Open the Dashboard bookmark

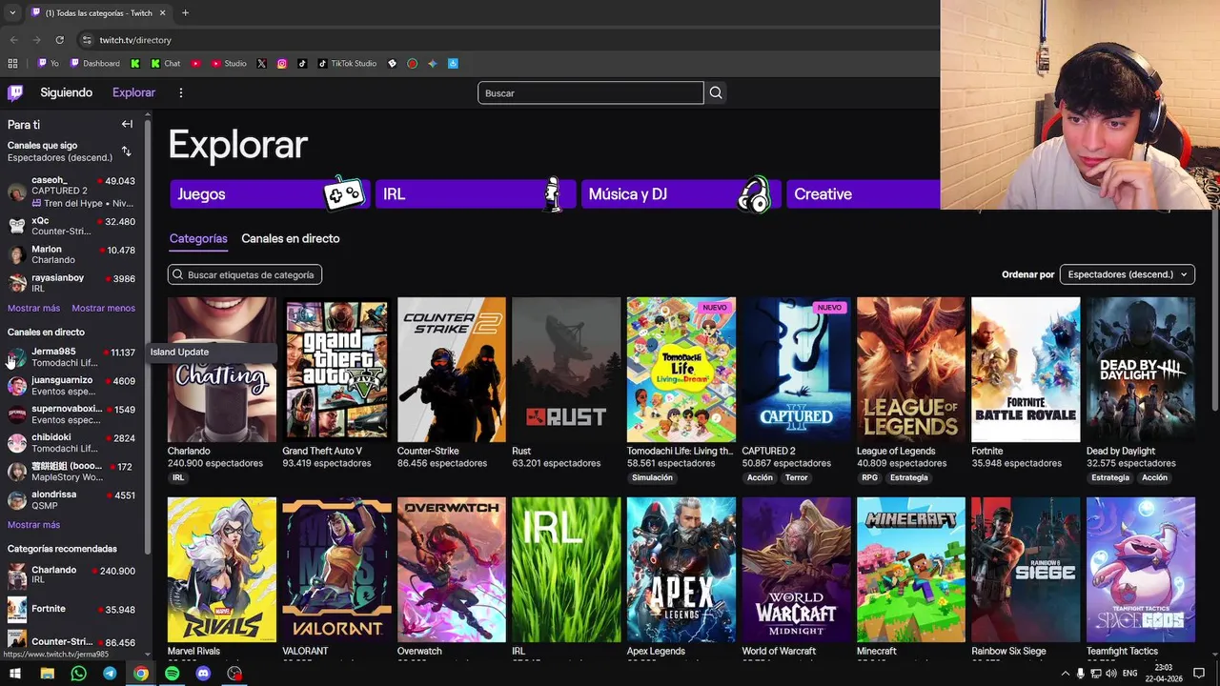click(x=95, y=64)
